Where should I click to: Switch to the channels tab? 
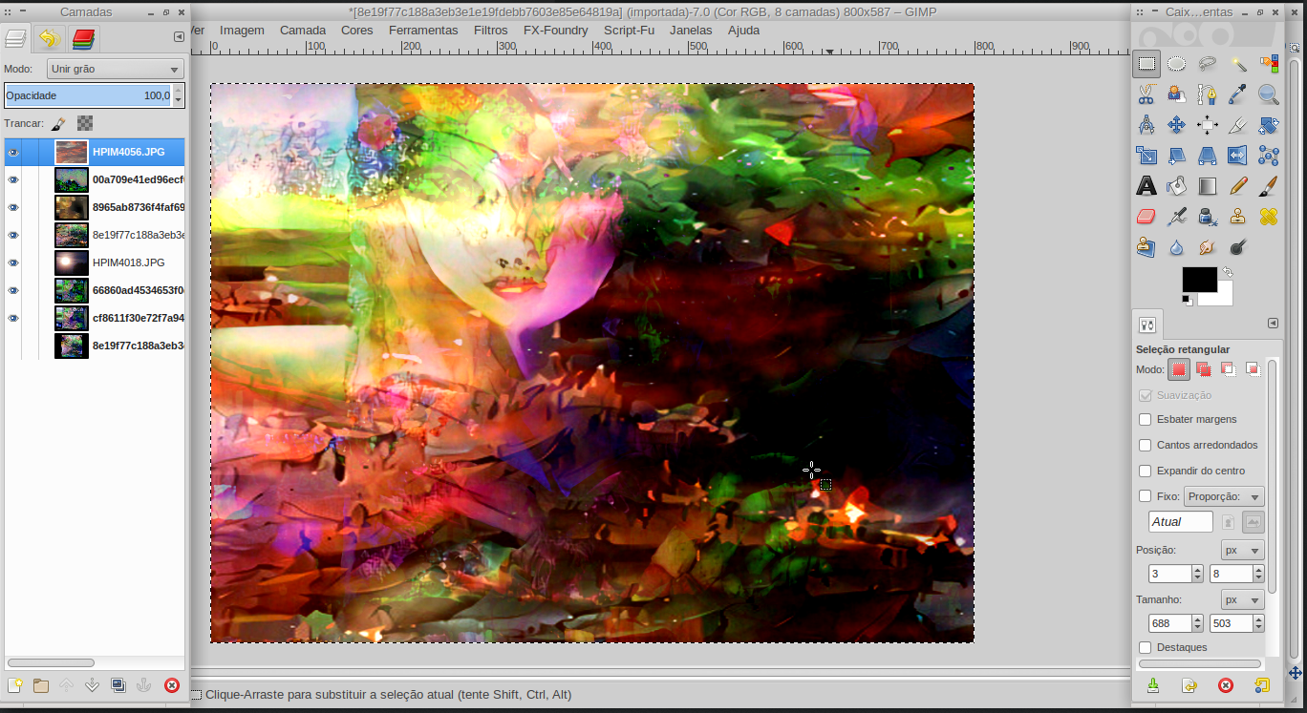(x=83, y=39)
